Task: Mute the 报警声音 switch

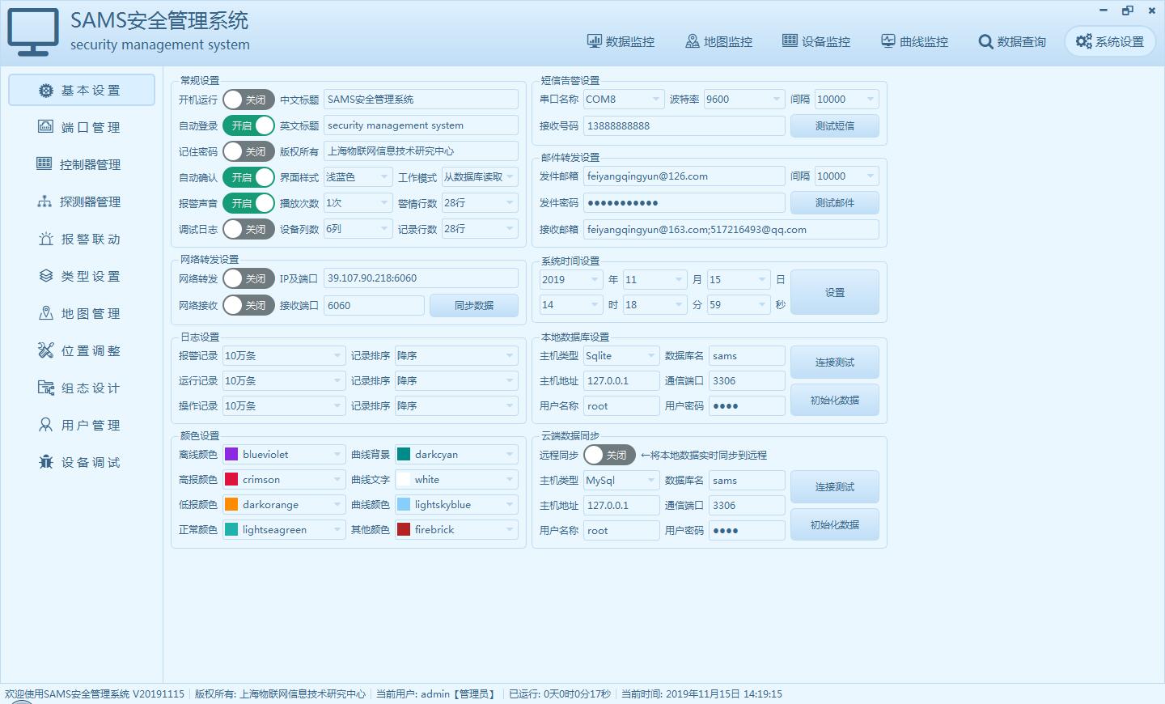Action: pos(248,203)
